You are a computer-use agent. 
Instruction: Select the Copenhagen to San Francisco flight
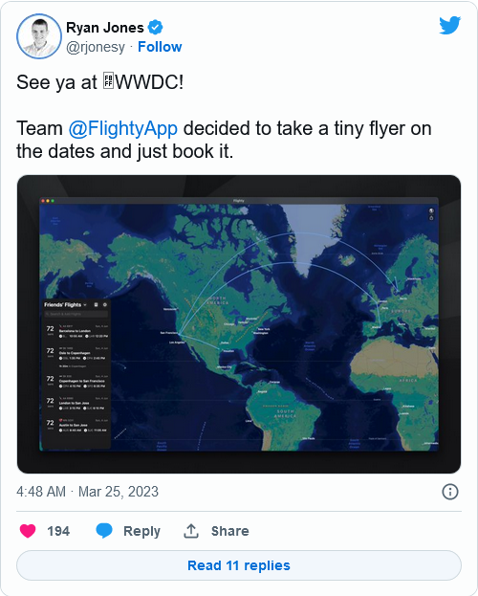(x=76, y=382)
